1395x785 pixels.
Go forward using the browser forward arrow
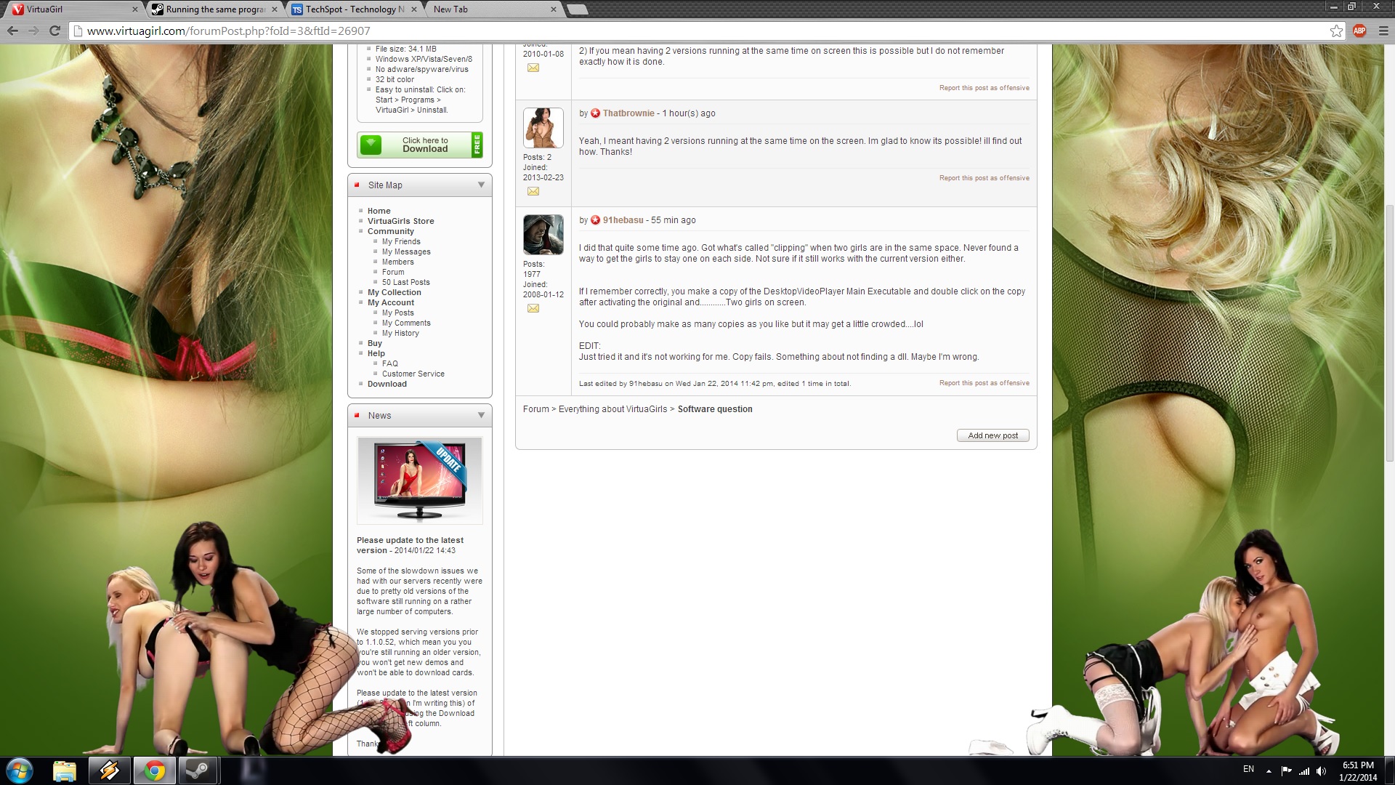point(33,31)
